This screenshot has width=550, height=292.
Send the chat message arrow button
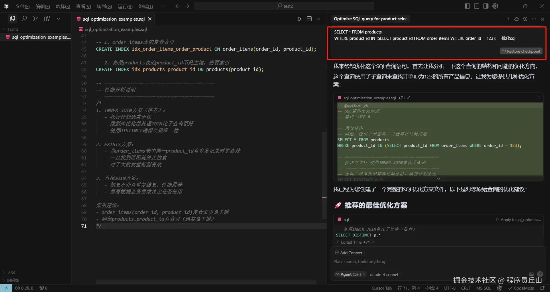point(540,274)
